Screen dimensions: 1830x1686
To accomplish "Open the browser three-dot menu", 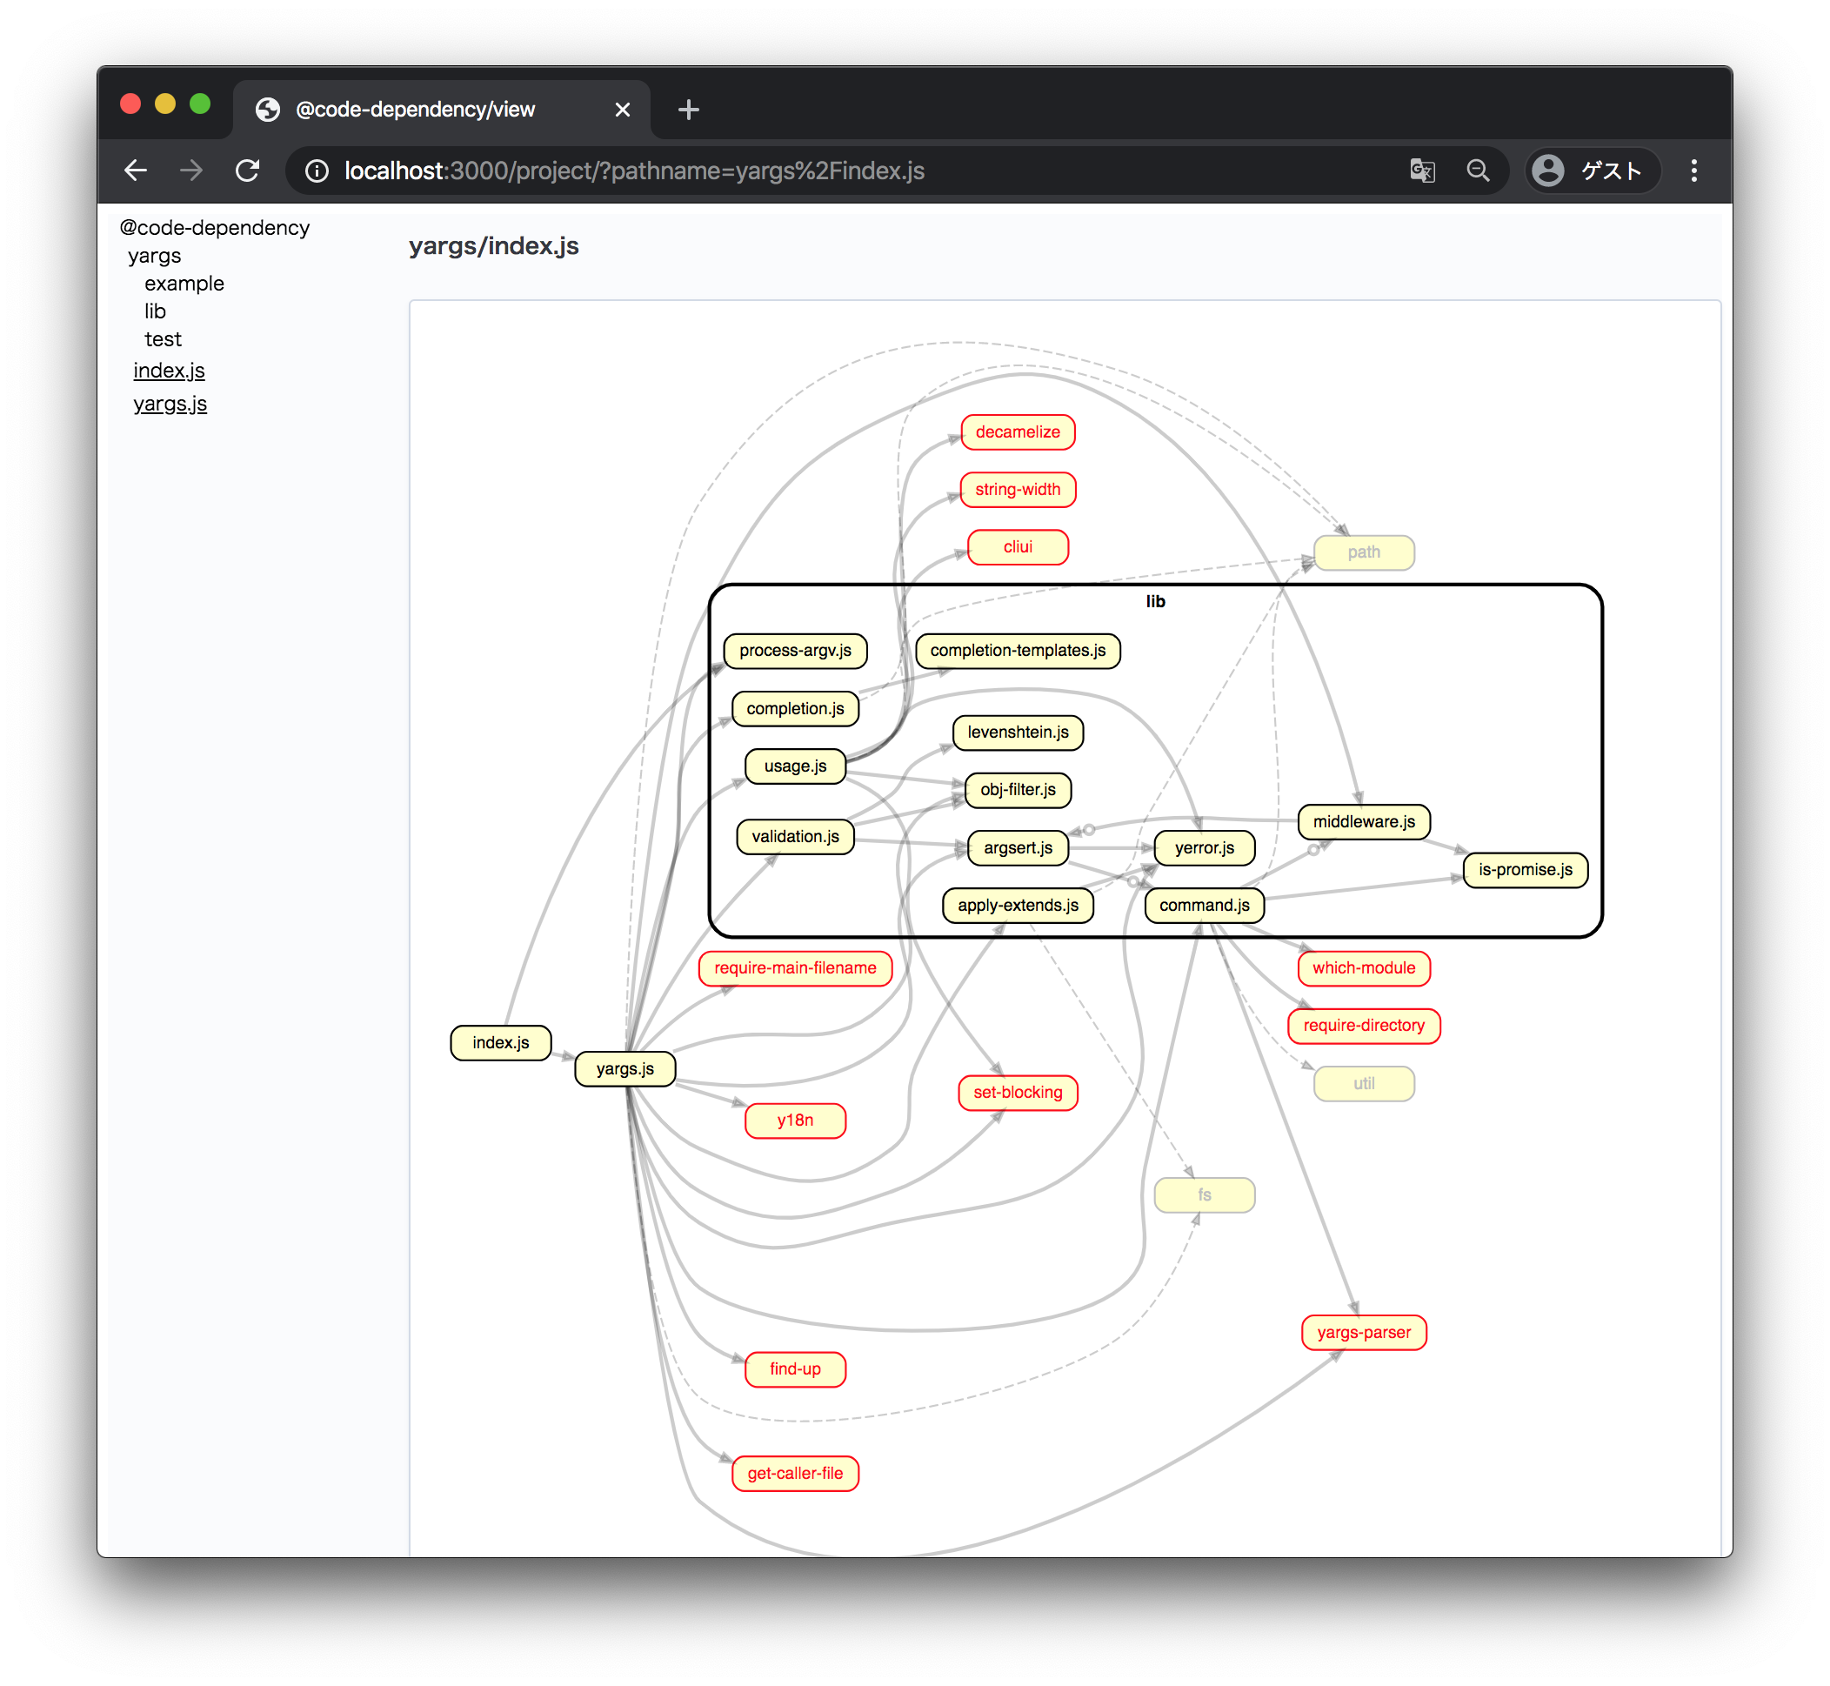I will click(x=1693, y=171).
